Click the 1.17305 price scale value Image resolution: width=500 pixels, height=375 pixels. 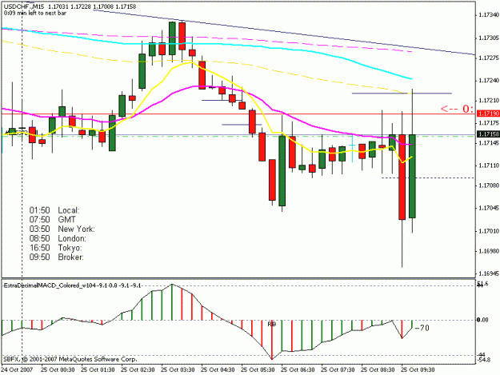click(x=489, y=38)
